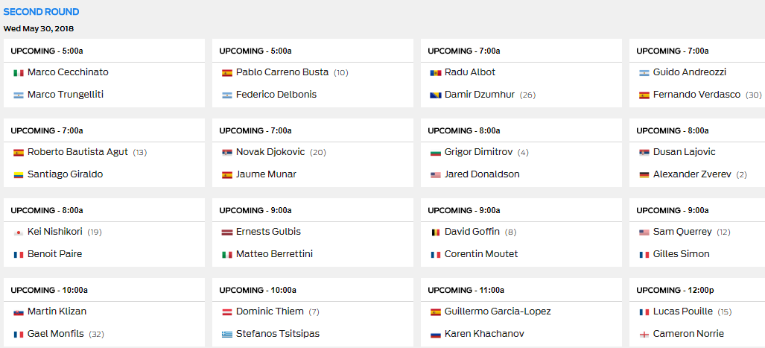Click Moldova flag next to Radu Albot
Viewport: 765px width, 348px height.
pos(436,73)
